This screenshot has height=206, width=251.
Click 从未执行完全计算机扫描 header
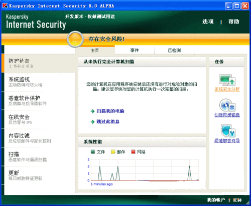click(142, 61)
